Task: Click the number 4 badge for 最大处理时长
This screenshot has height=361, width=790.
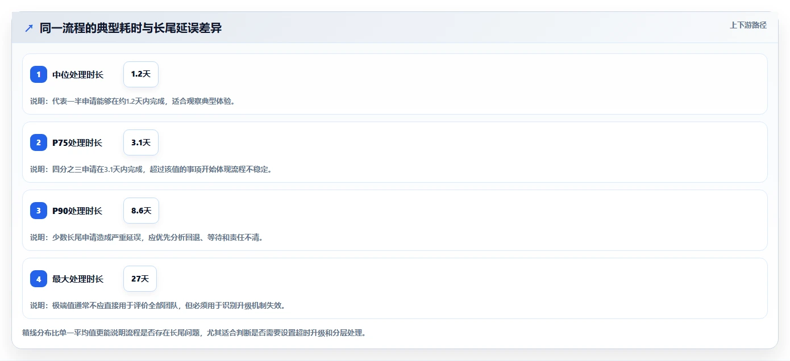Action: pos(39,279)
